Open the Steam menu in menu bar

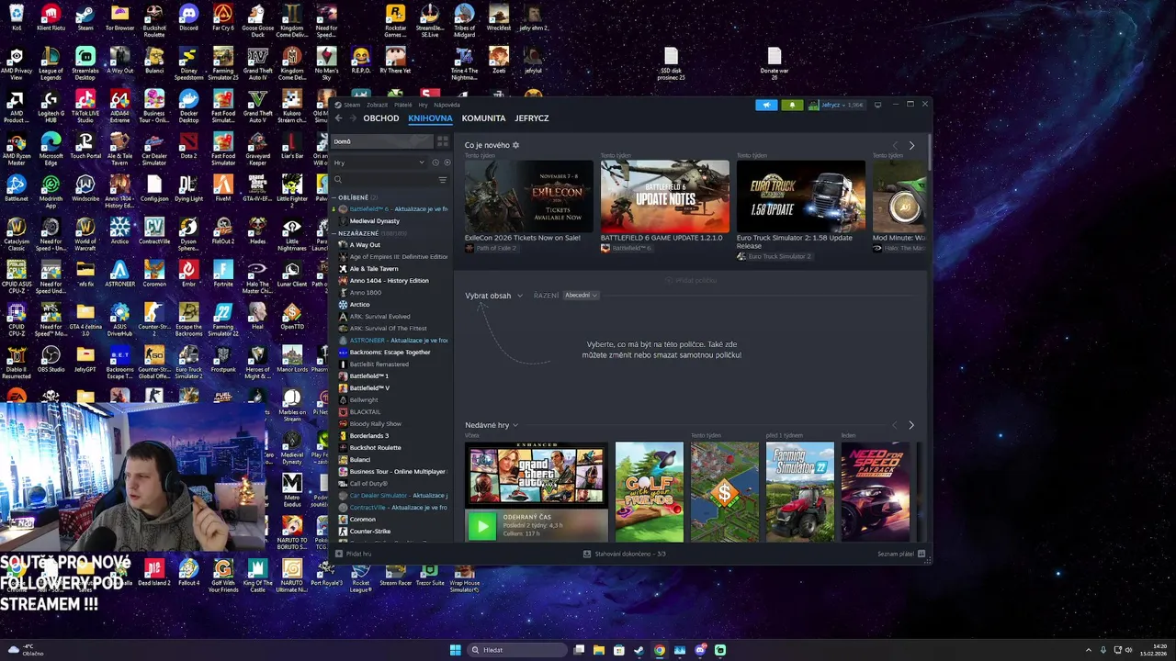pyautogui.click(x=352, y=105)
